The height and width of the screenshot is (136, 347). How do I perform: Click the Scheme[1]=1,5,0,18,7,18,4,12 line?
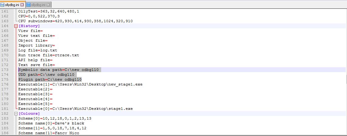(52, 128)
